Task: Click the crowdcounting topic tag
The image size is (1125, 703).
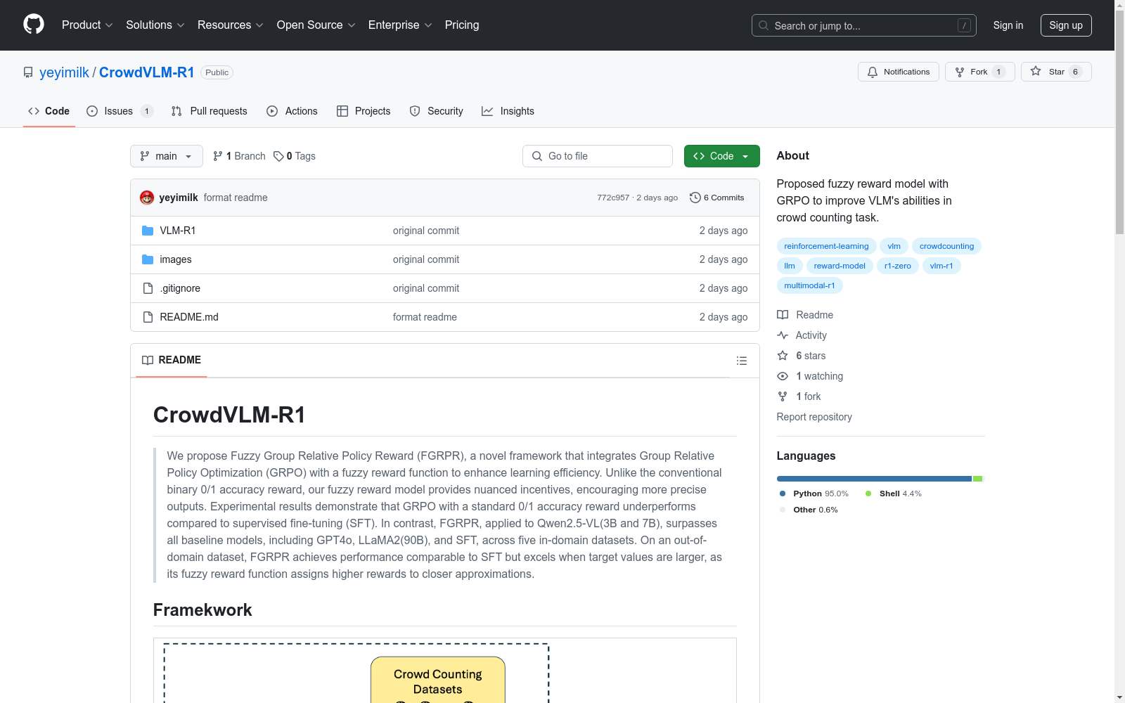Action: coord(946,246)
